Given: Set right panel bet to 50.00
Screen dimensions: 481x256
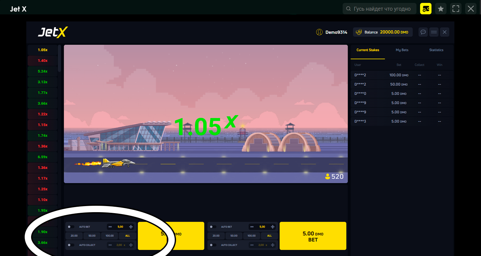Looking at the screenshot, I should point(234,236).
